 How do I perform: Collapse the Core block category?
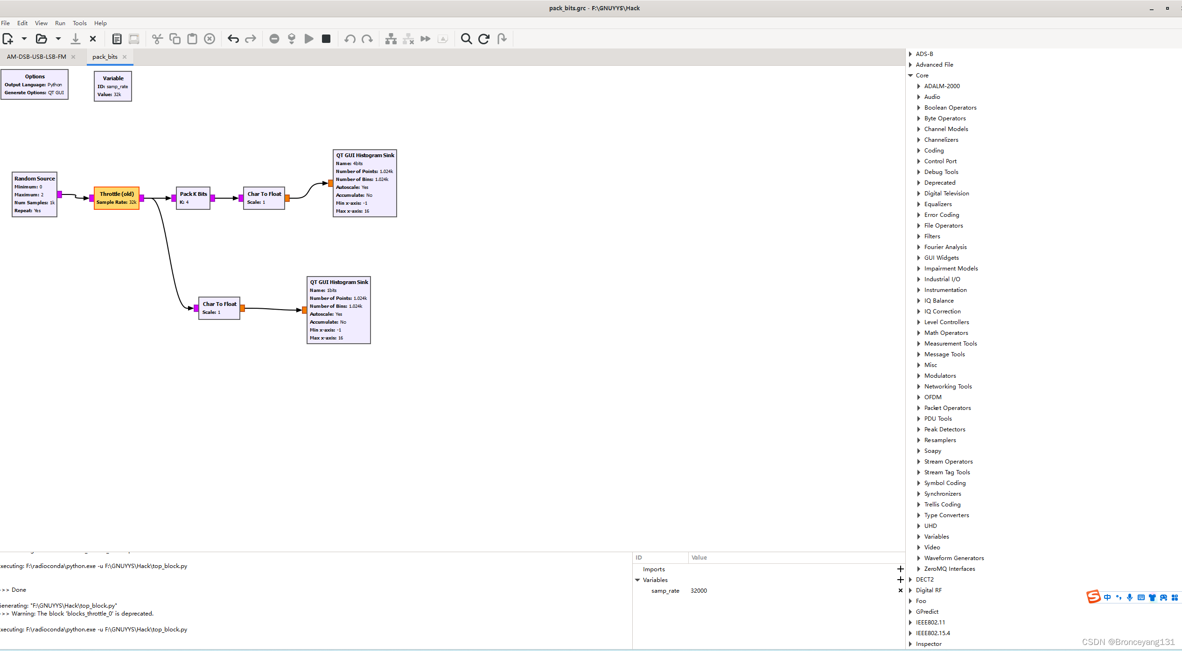click(x=910, y=76)
